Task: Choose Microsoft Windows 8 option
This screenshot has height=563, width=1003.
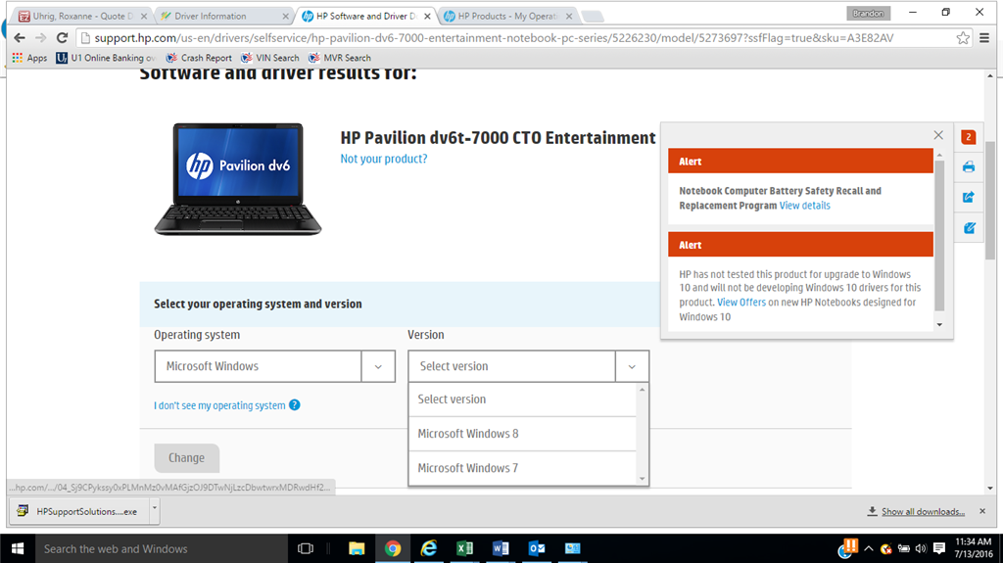Action: coord(522,434)
